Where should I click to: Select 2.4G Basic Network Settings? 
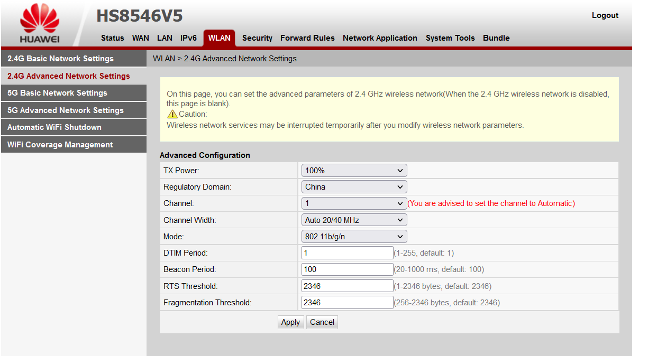(x=59, y=58)
